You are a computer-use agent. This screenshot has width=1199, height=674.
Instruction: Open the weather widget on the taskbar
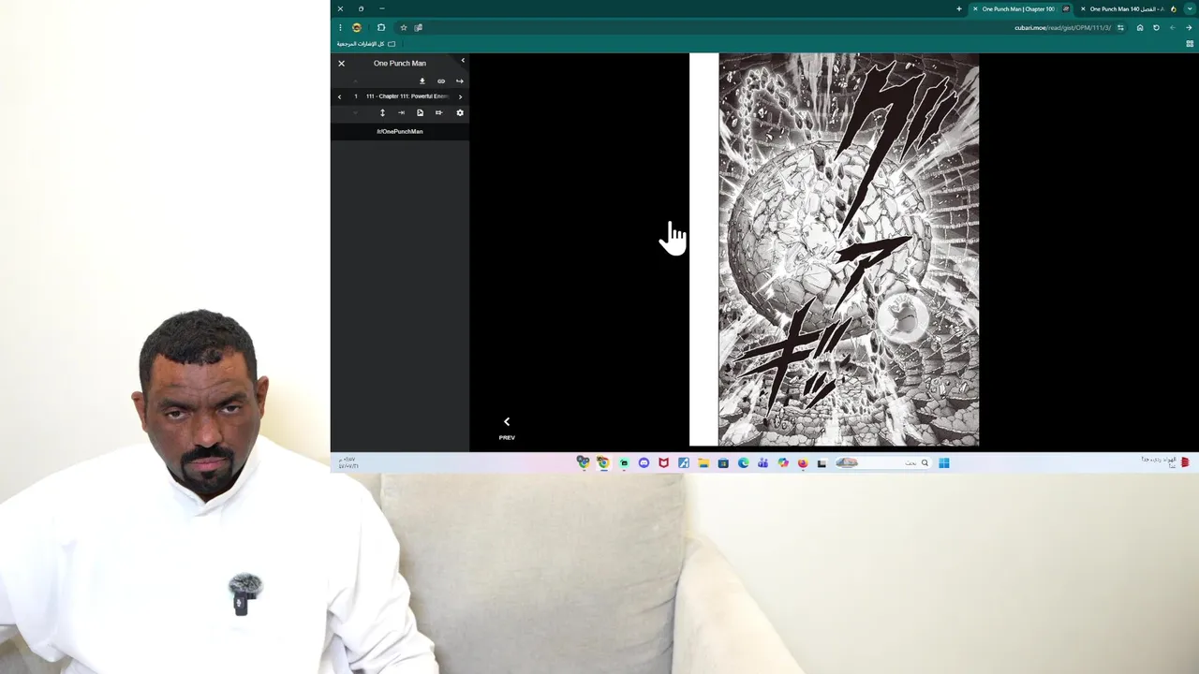coord(1164,462)
